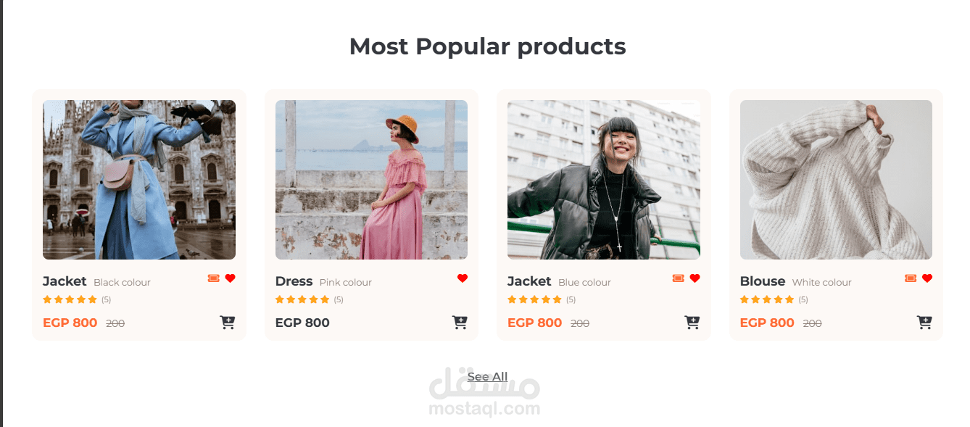The height and width of the screenshot is (427, 970).
Task: Click the Dress product title
Action: (x=294, y=281)
